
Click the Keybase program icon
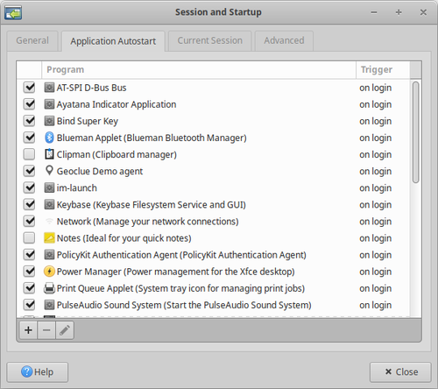[x=49, y=204]
